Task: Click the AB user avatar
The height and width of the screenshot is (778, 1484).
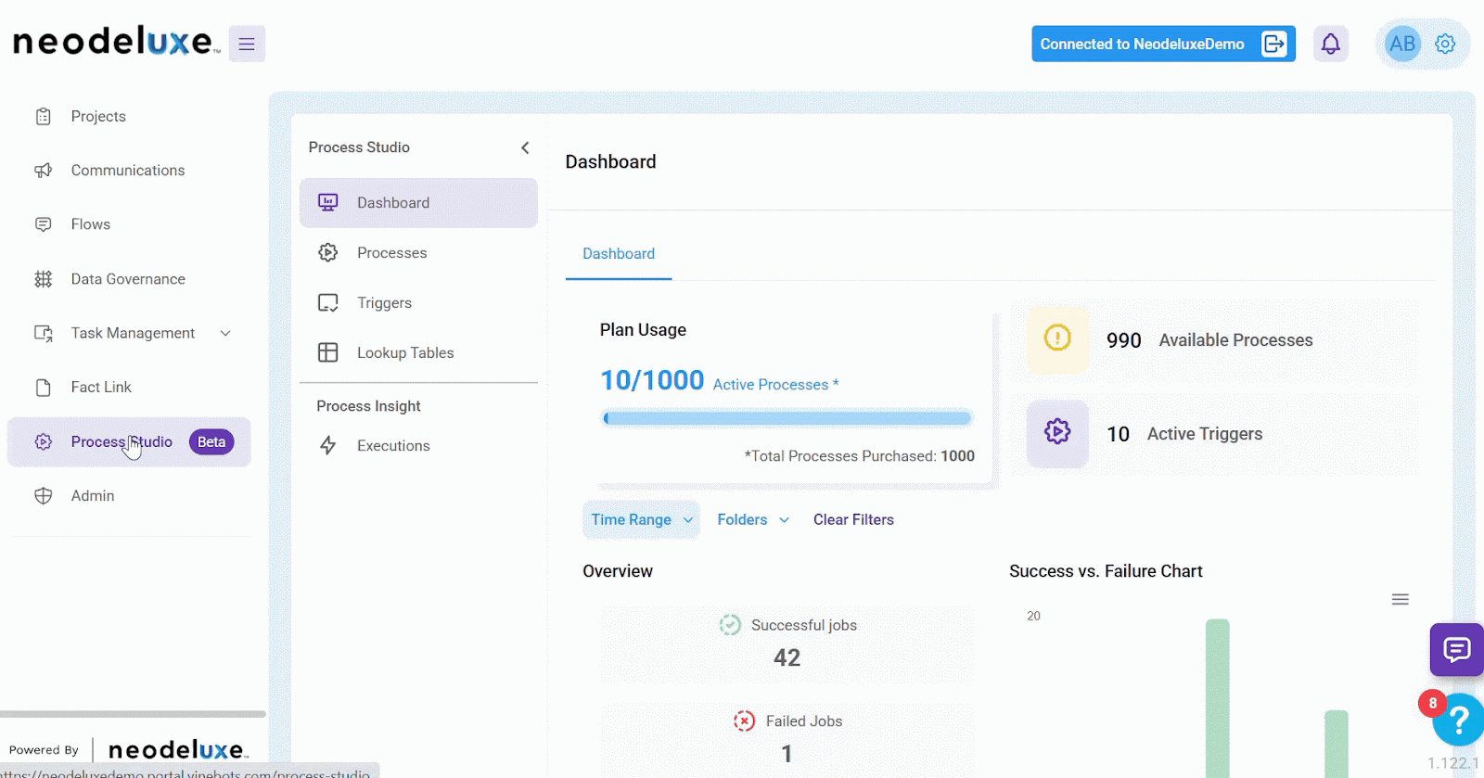Action: tap(1401, 44)
